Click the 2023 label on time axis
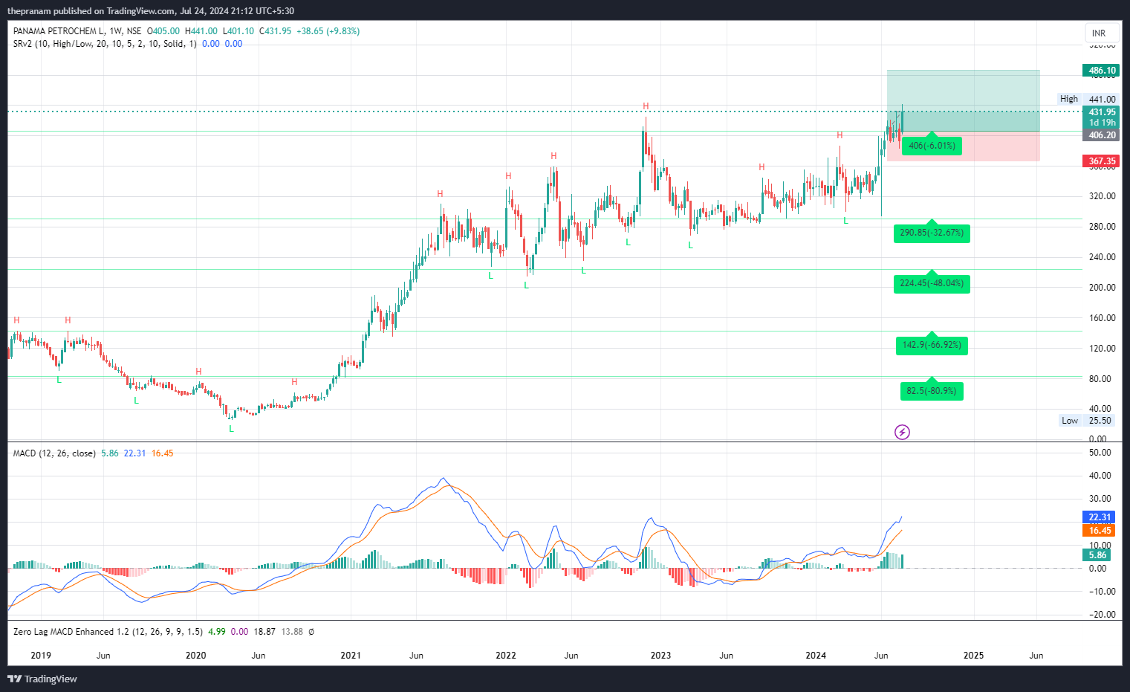Screen dimensions: 1130x692 (660, 656)
